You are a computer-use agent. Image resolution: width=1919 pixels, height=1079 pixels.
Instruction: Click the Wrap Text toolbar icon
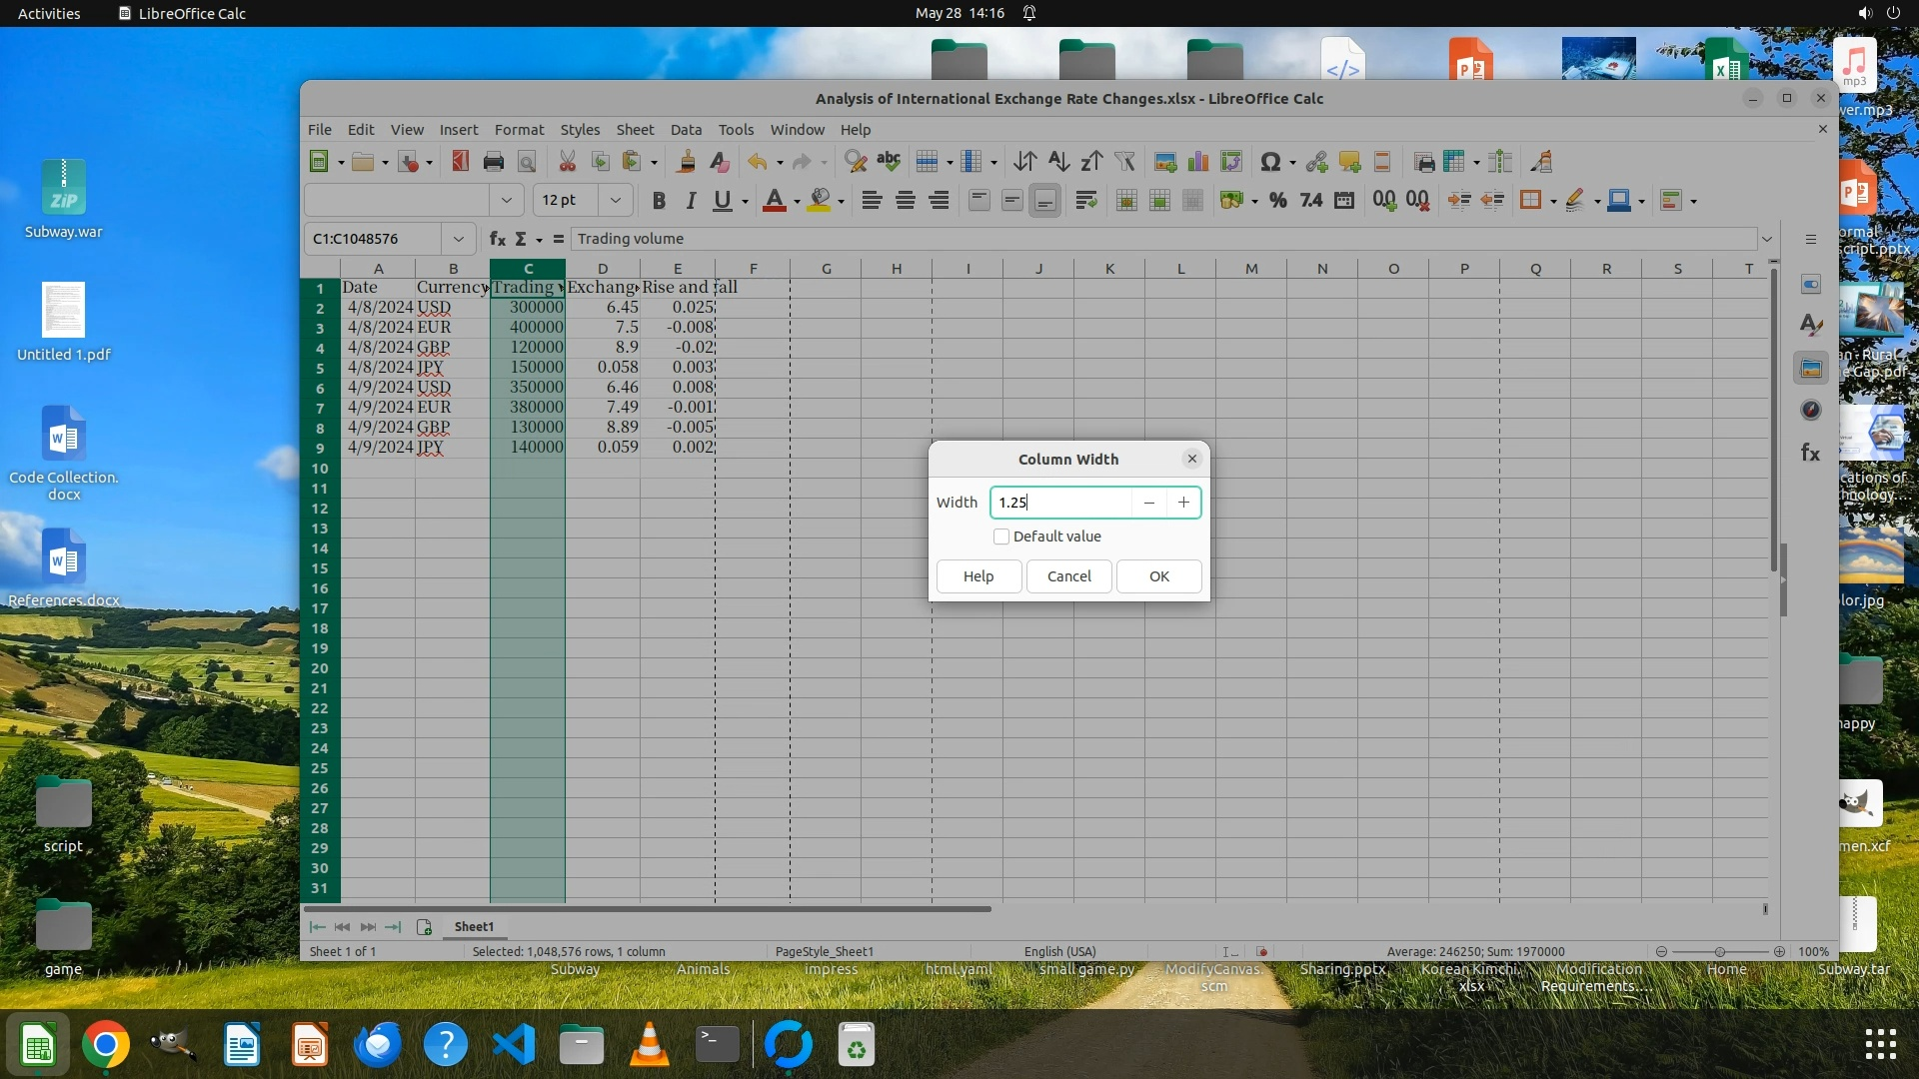[x=1086, y=201]
